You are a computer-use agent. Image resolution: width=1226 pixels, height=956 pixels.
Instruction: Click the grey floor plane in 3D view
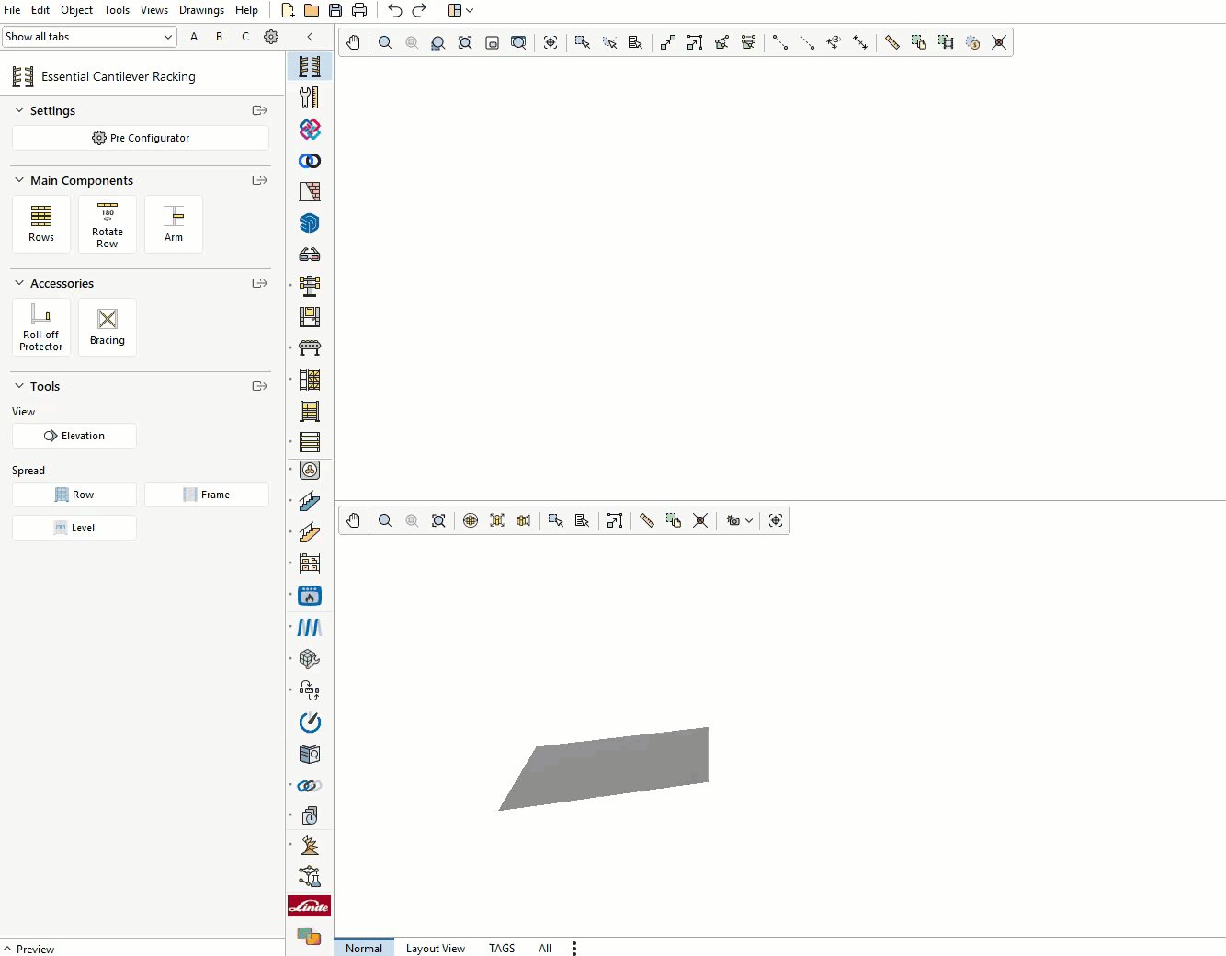[x=616, y=768]
